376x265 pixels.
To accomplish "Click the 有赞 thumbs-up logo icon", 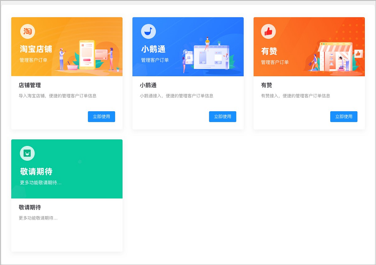I will click(x=268, y=31).
